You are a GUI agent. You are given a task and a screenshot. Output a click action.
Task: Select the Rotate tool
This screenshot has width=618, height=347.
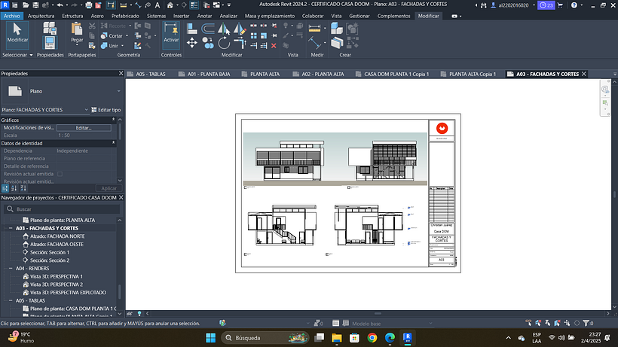224,42
